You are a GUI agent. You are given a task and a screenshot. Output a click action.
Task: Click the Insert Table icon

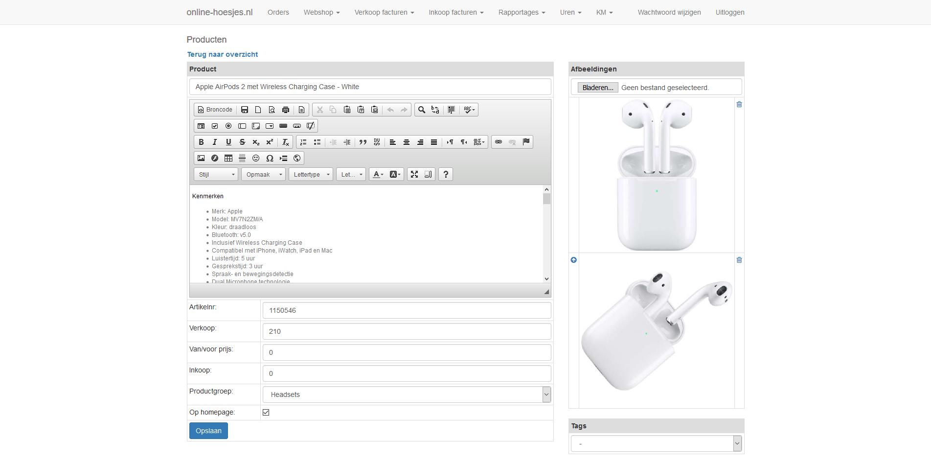(228, 158)
